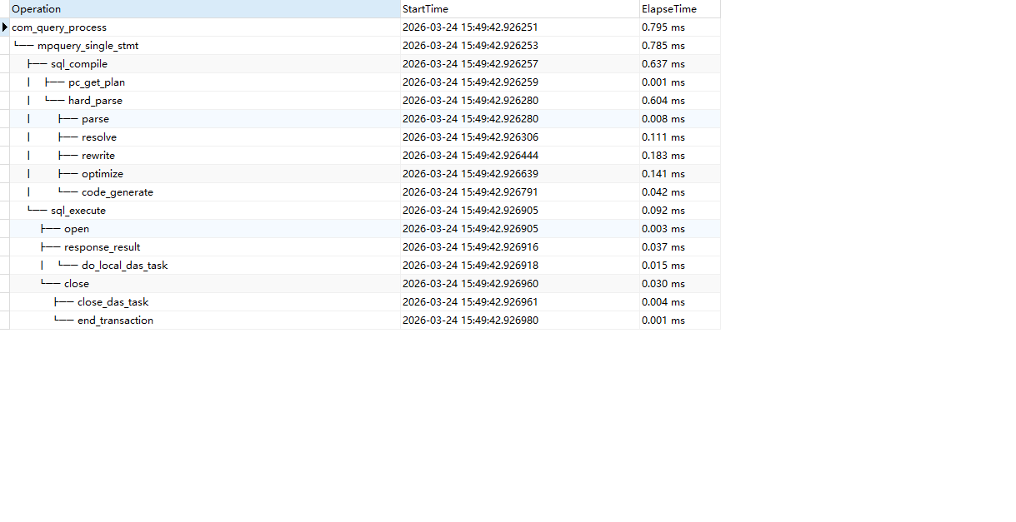Click the parse operation row

pos(95,119)
